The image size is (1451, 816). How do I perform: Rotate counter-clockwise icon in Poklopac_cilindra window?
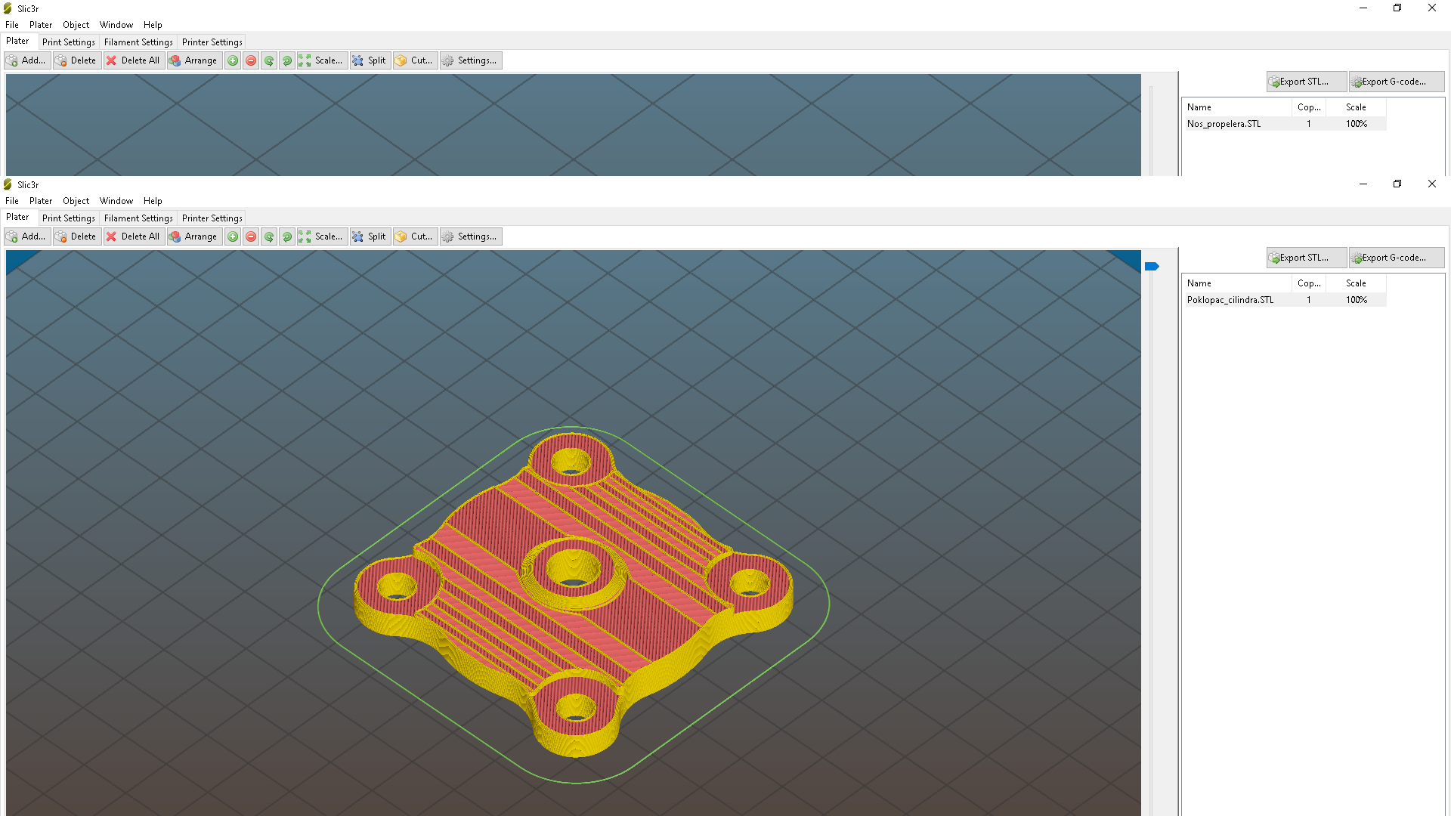[x=269, y=236]
